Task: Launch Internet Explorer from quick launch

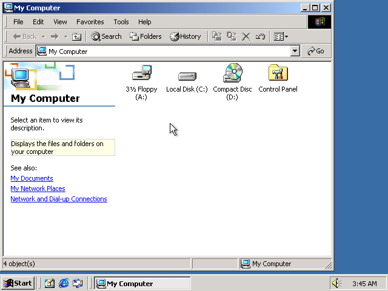Action: (64, 283)
